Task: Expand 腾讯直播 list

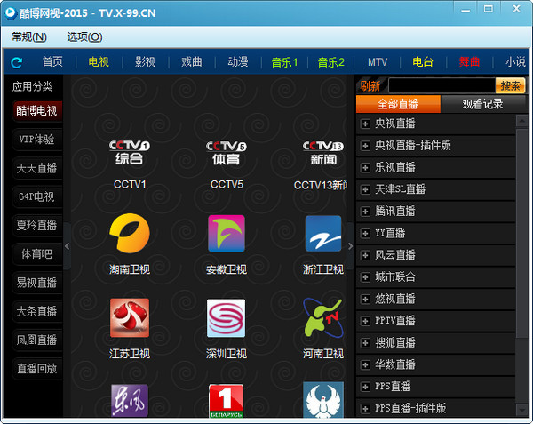Action: [x=365, y=212]
